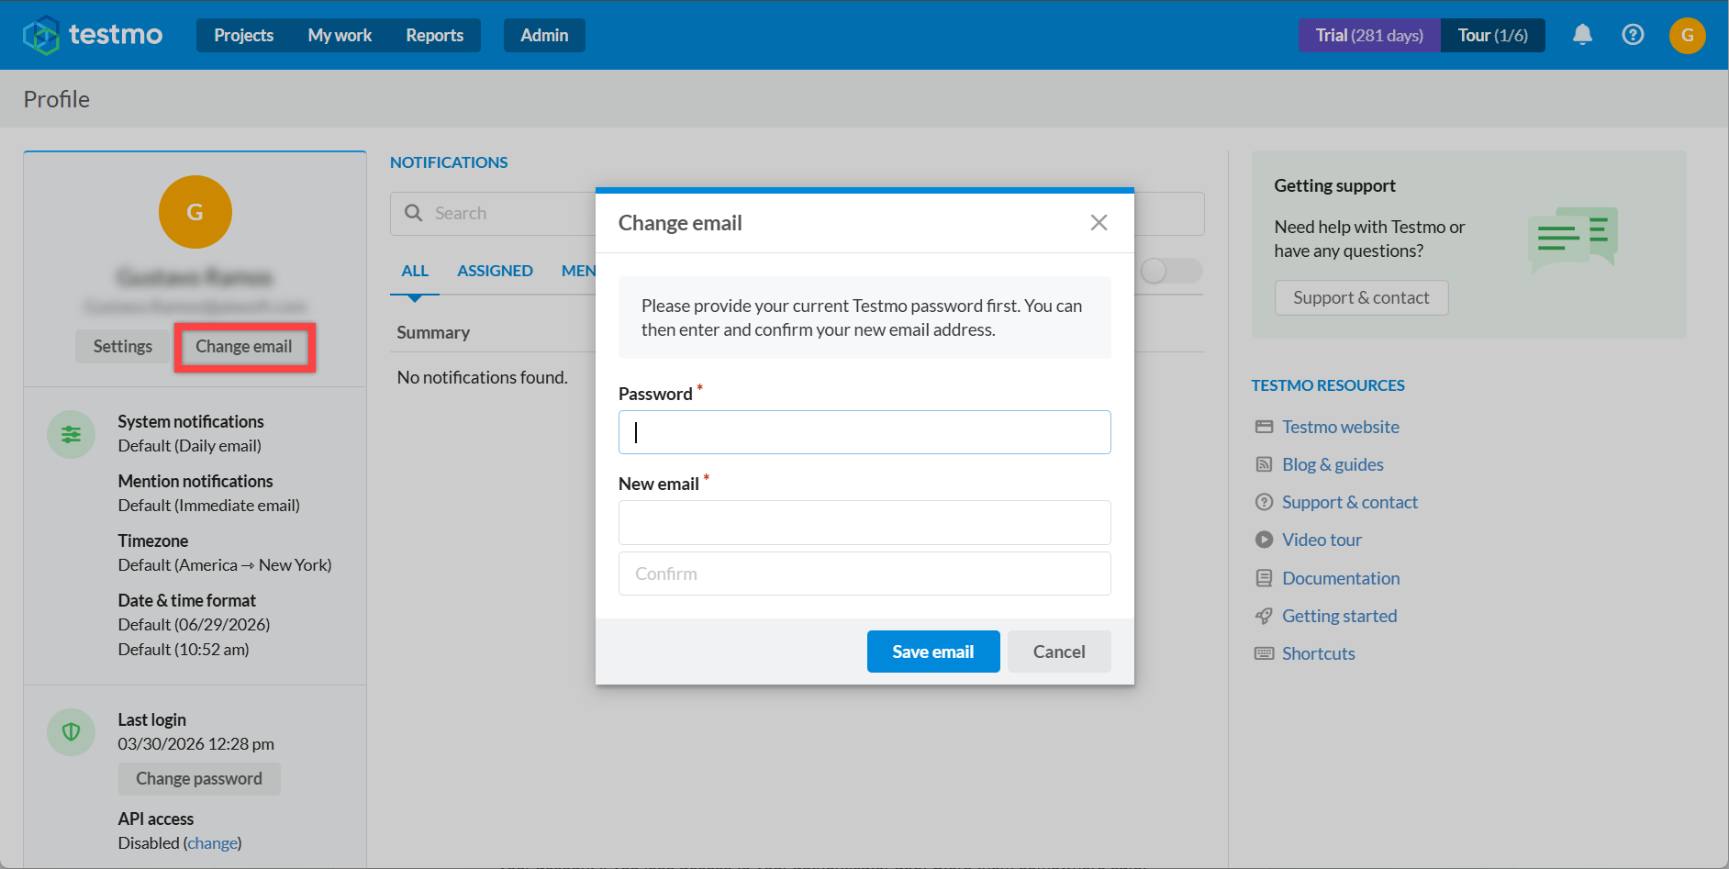The image size is (1729, 869).
Task: Click the search magnifier icon
Action: (414, 213)
